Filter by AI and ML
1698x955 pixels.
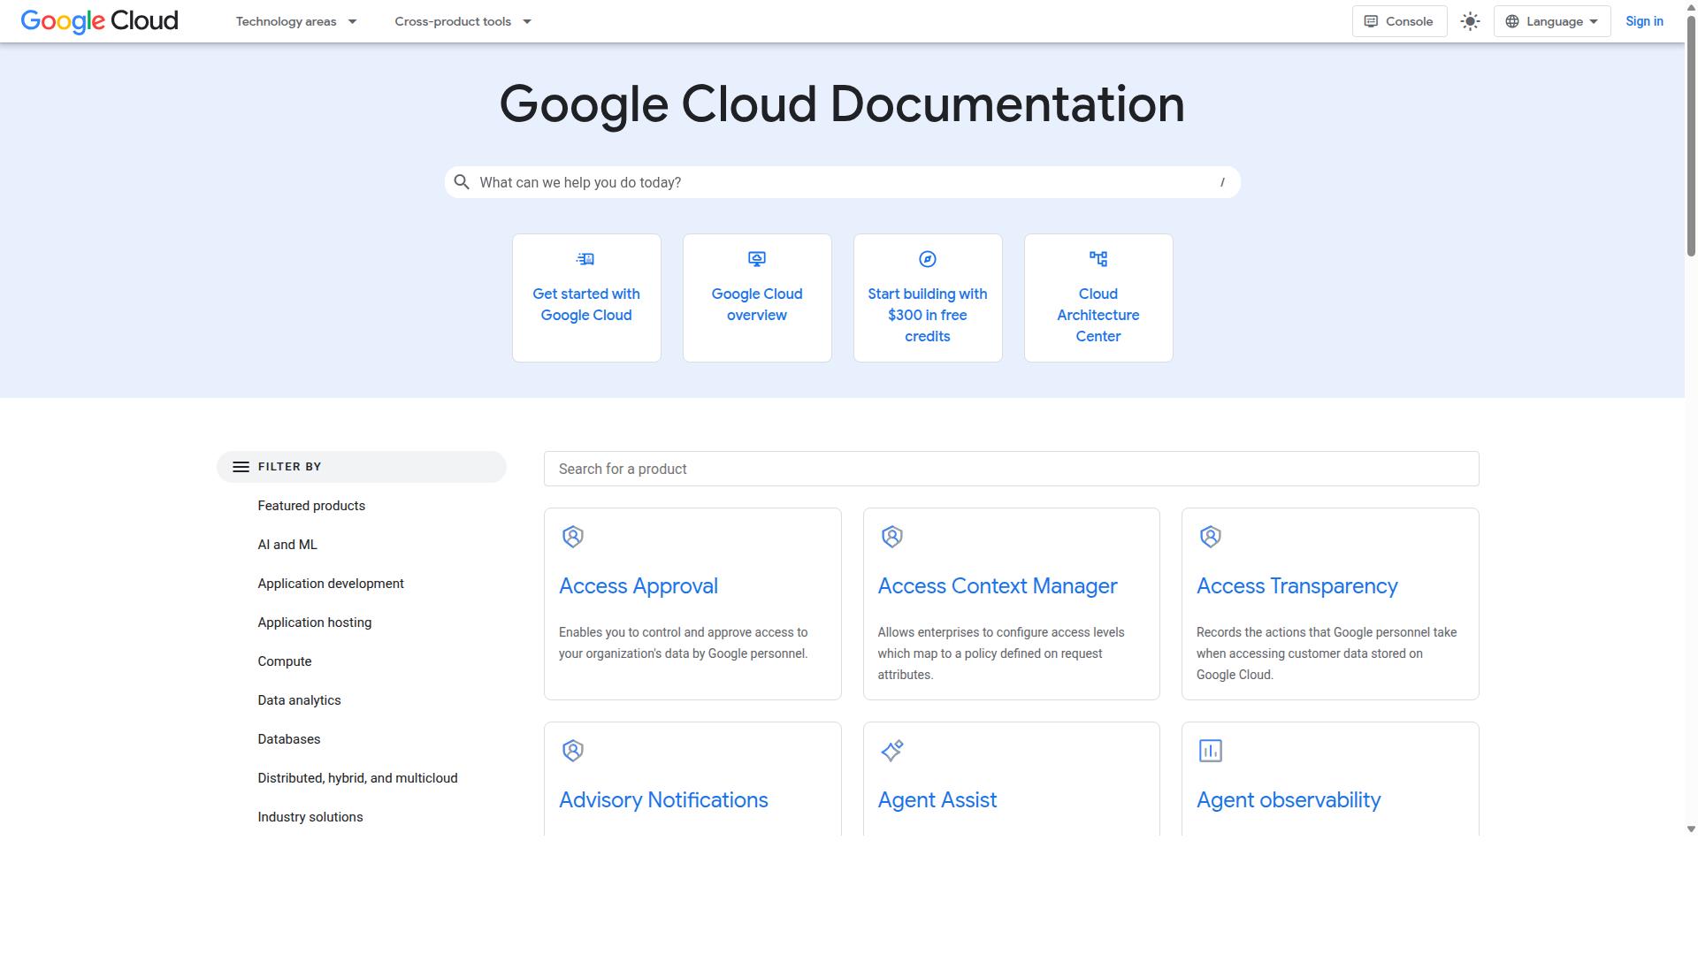[x=287, y=545]
